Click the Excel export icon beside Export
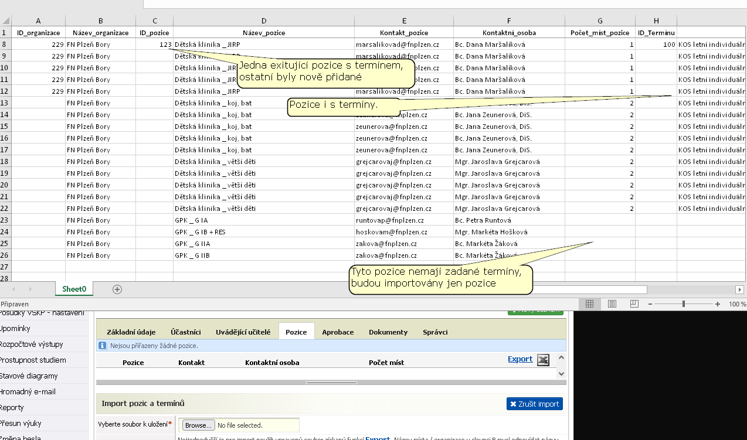 tap(544, 360)
